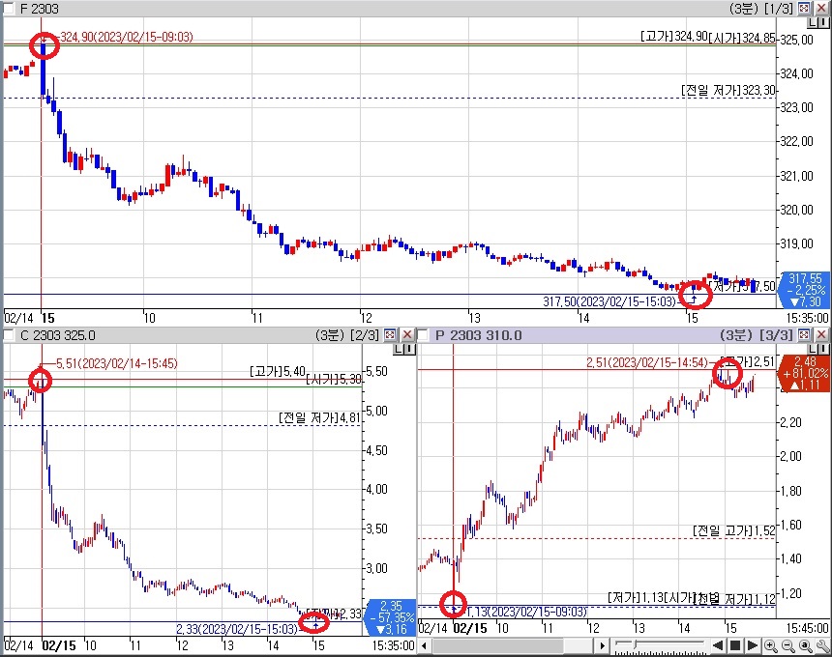832x657 pixels.
Task: Tick the F 2303 chart checkbox
Action: 8,9
